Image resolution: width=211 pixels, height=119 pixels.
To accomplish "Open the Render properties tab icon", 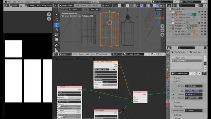I will (x=168, y=58).
